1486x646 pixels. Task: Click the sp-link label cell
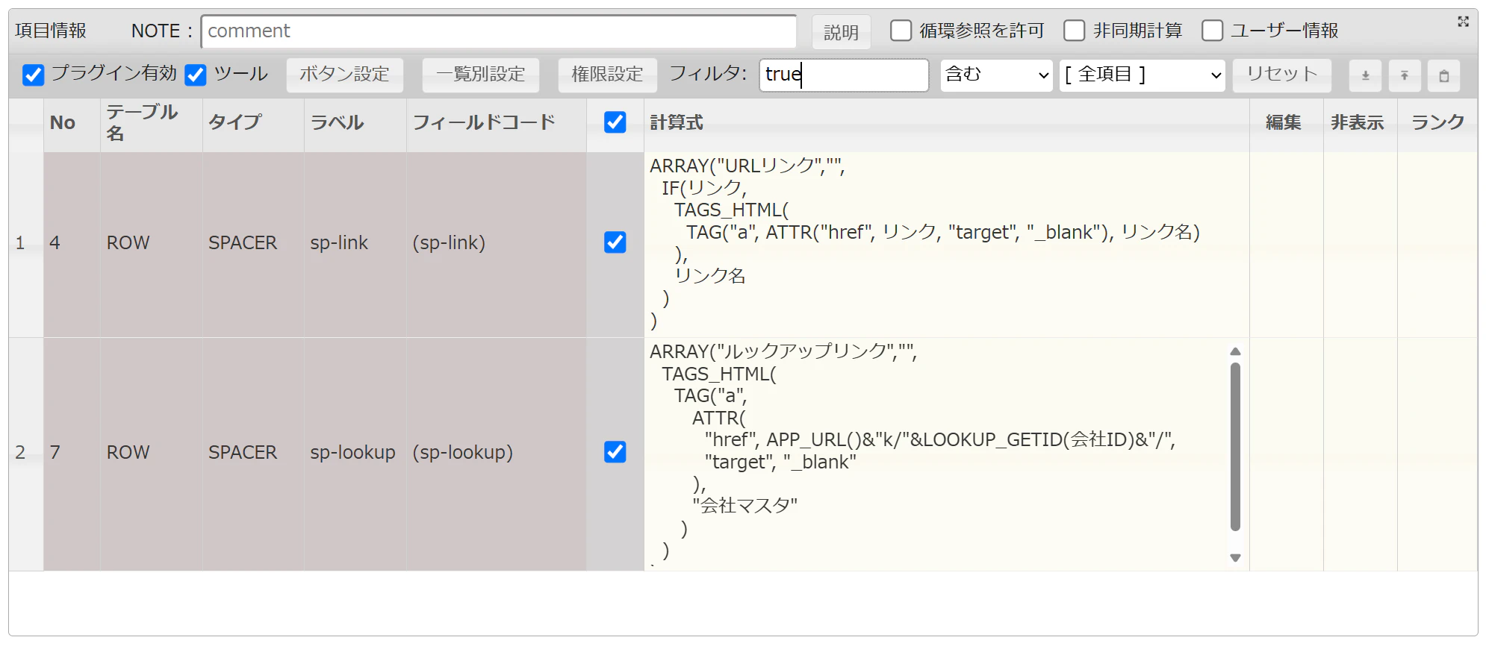(355, 244)
